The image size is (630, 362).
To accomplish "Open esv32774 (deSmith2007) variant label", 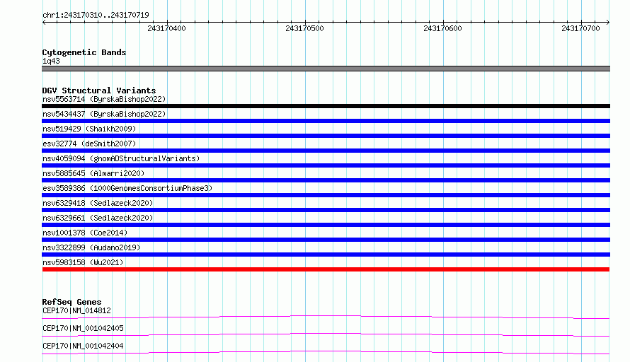I will click(x=89, y=144).
